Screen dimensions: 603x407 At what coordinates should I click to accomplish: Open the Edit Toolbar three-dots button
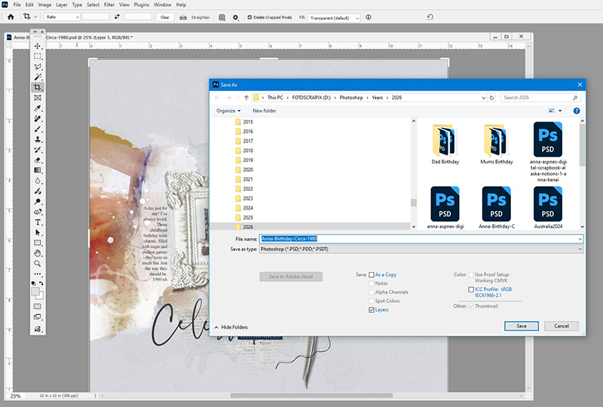(37, 274)
